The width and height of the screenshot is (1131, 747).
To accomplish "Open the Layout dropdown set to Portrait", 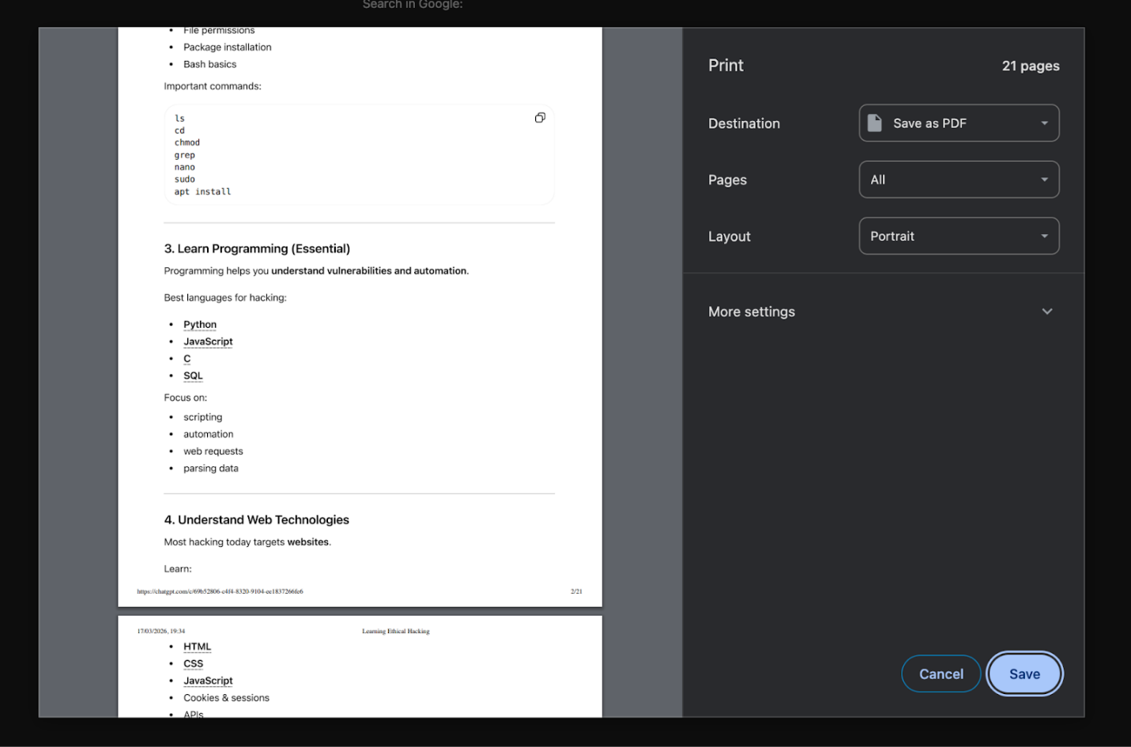I will (959, 236).
